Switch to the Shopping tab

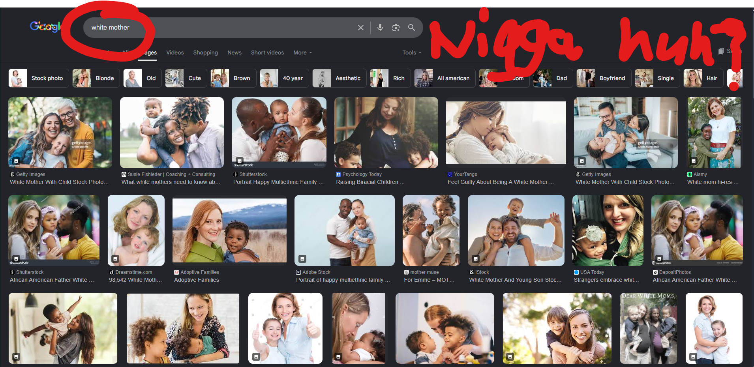[205, 52]
